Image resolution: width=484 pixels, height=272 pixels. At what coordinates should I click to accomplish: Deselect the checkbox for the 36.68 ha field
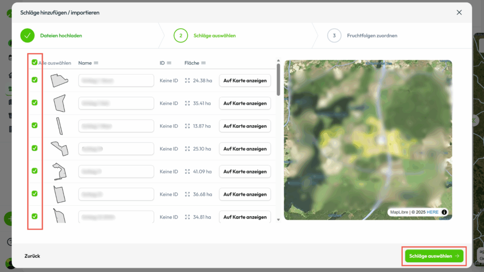point(35,194)
